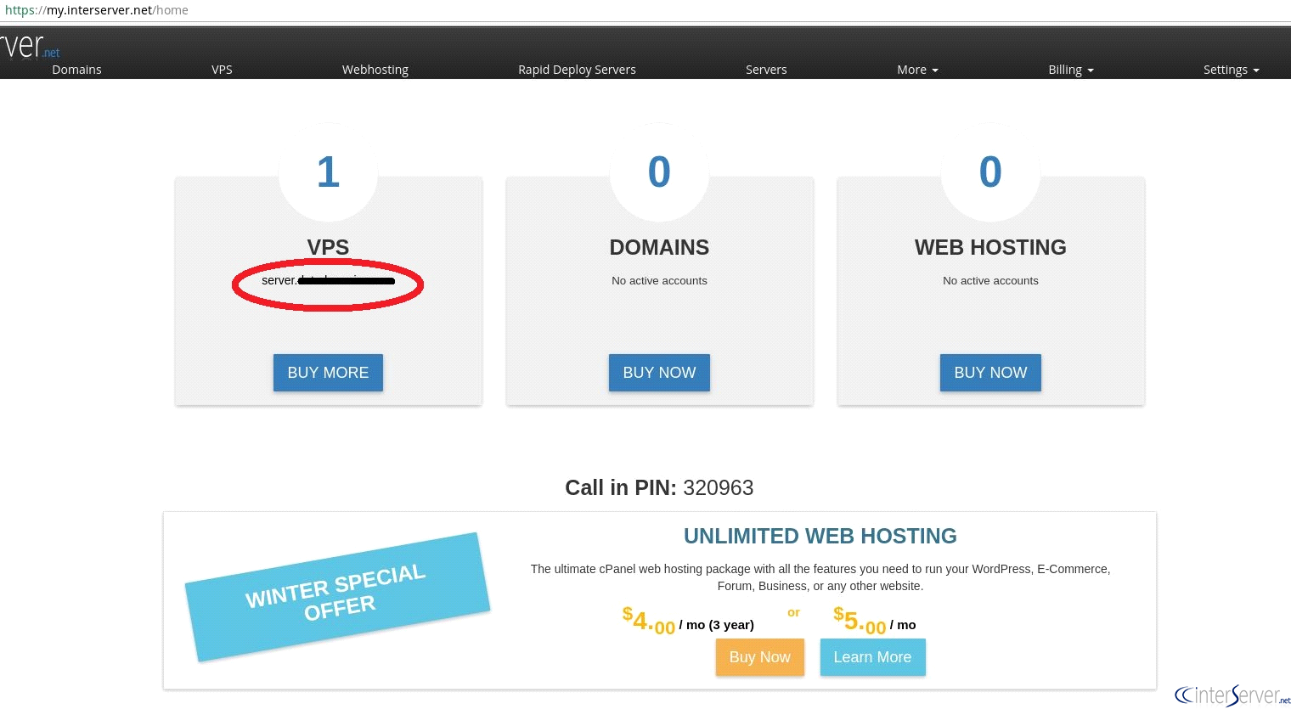Click the cPanel hosting package description text
1291x709 pixels.
tap(820, 577)
